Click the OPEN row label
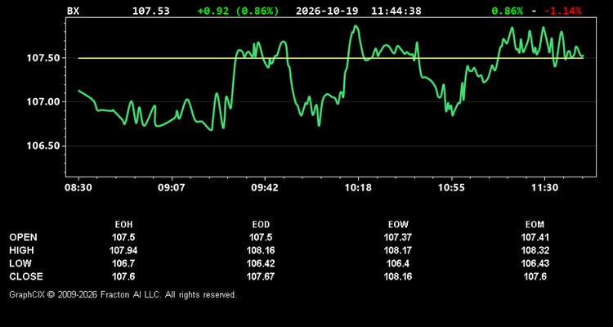 [x=24, y=237]
